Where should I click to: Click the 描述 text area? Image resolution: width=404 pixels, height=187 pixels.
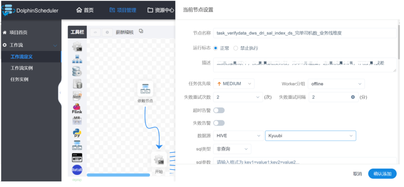pyautogui.click(x=305, y=65)
